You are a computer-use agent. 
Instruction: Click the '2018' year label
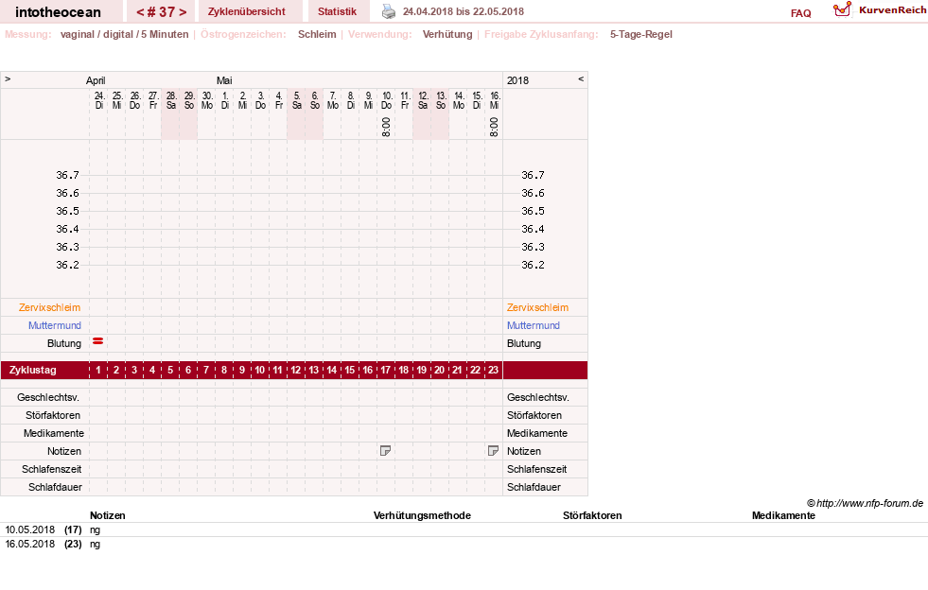(517, 80)
